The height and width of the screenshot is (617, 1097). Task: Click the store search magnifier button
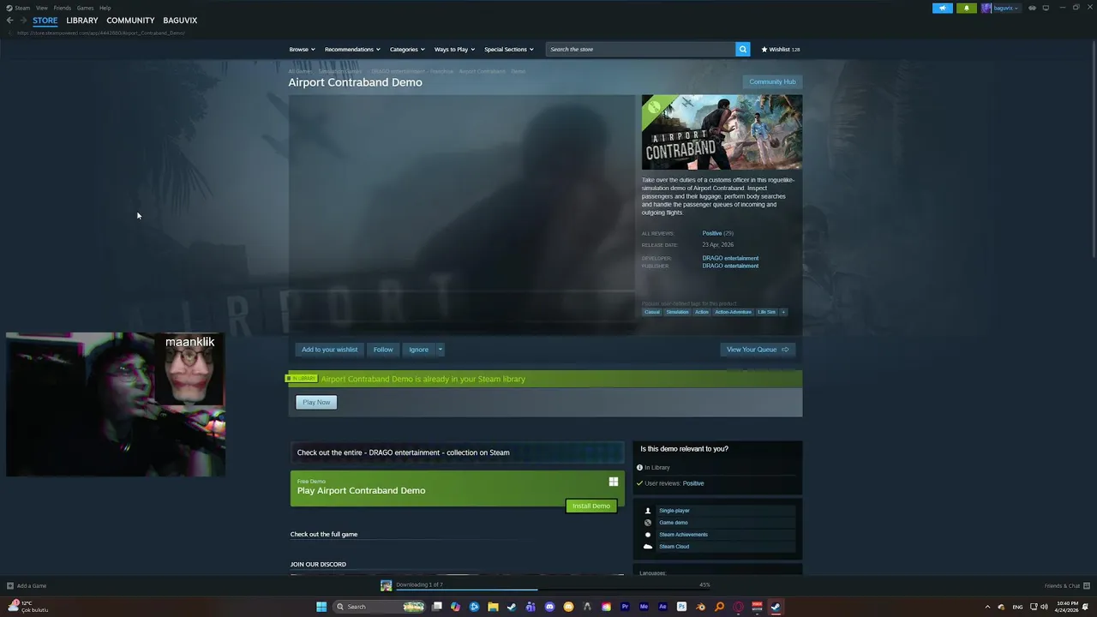point(743,49)
